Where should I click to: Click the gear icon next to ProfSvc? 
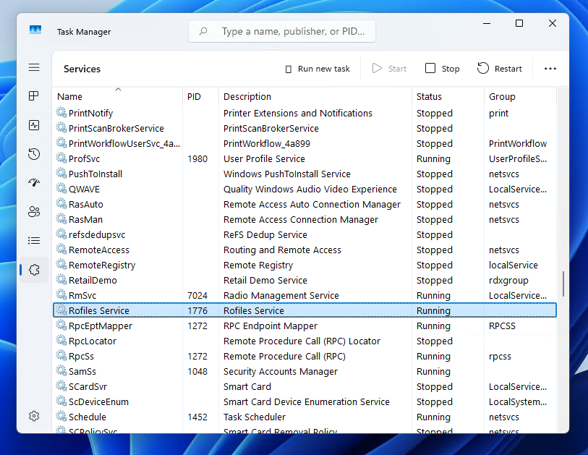61,158
